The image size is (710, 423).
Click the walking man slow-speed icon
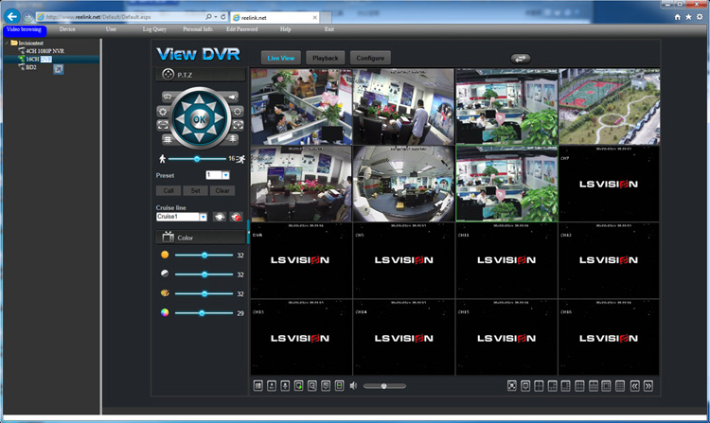pos(162,159)
